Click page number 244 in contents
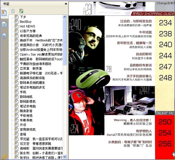Image resolution: width=175 pixels, height=160 pixels. 165,55
